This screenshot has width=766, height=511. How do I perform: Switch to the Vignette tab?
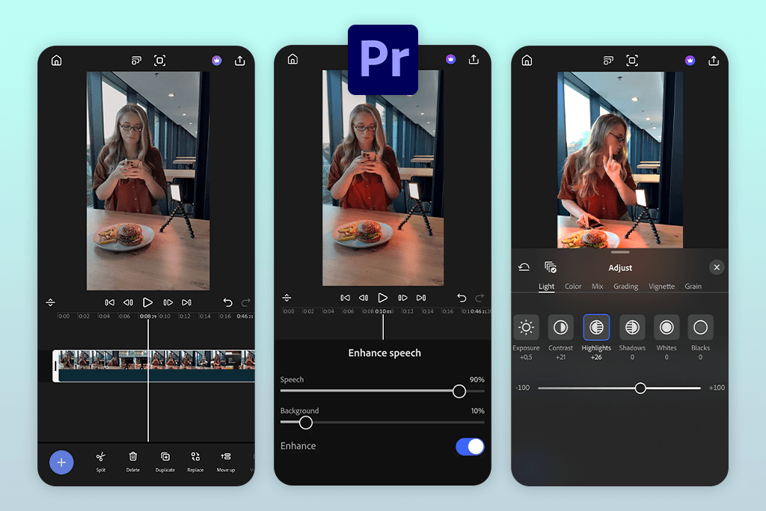pos(661,287)
